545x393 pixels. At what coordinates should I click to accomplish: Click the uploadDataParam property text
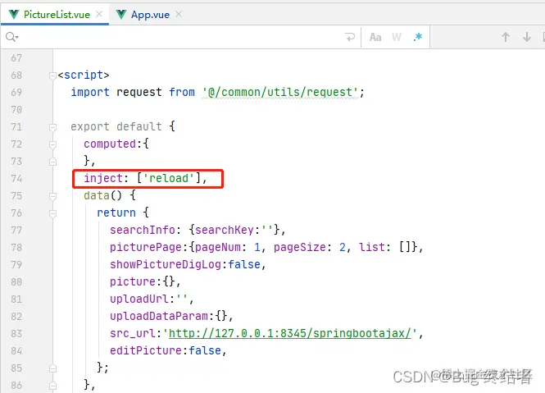[x=159, y=316]
